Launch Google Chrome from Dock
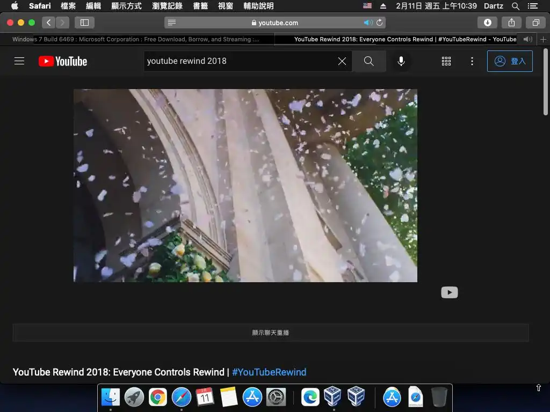 click(x=158, y=398)
